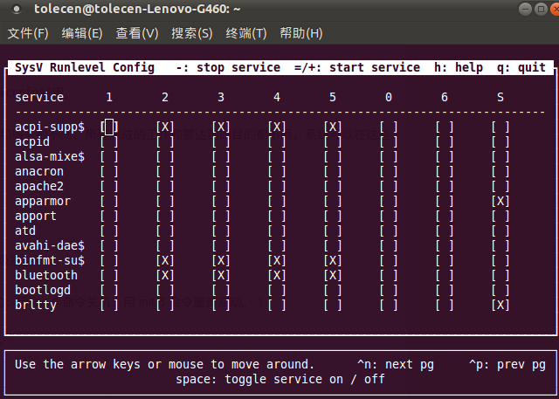Enable apache2 at runlevel 3

[221, 187]
